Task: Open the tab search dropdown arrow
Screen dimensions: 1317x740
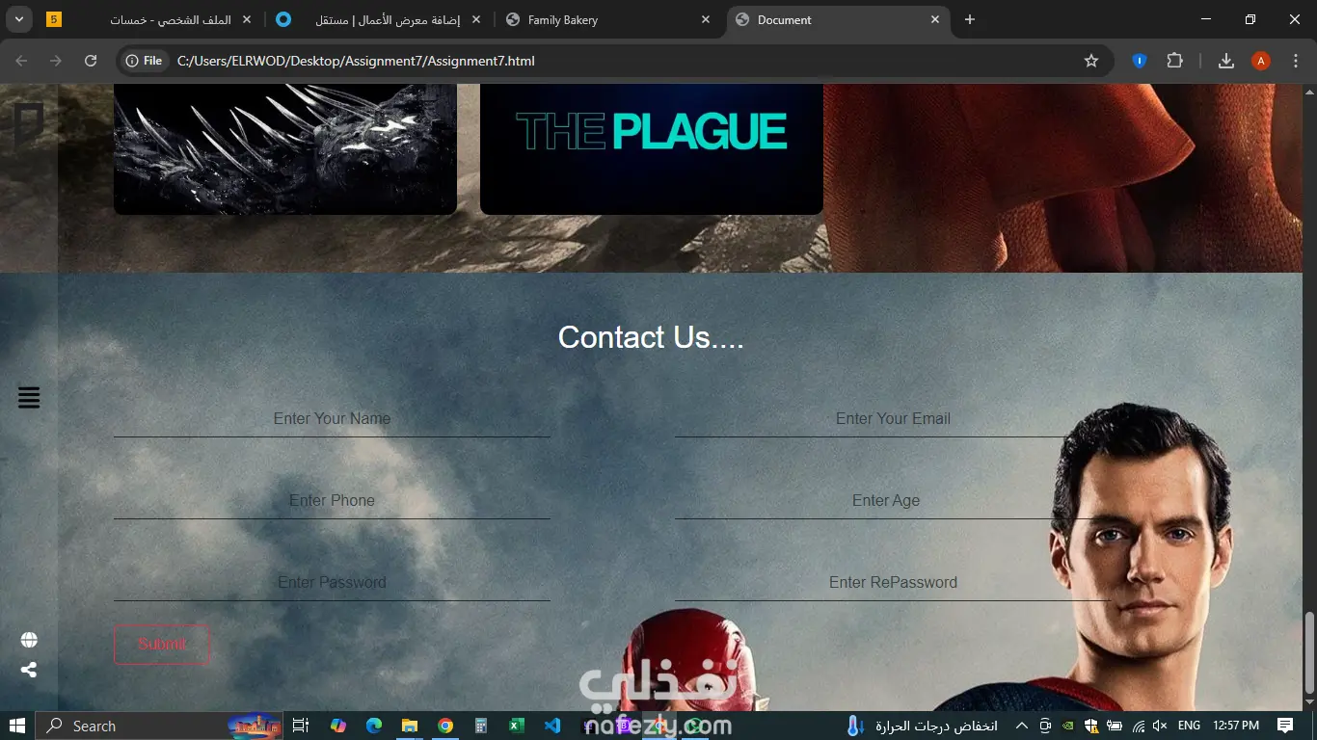Action: pyautogui.click(x=18, y=19)
